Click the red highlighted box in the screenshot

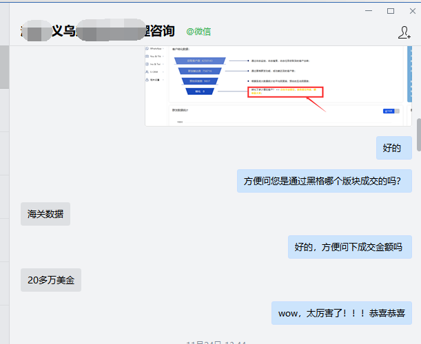285,92
